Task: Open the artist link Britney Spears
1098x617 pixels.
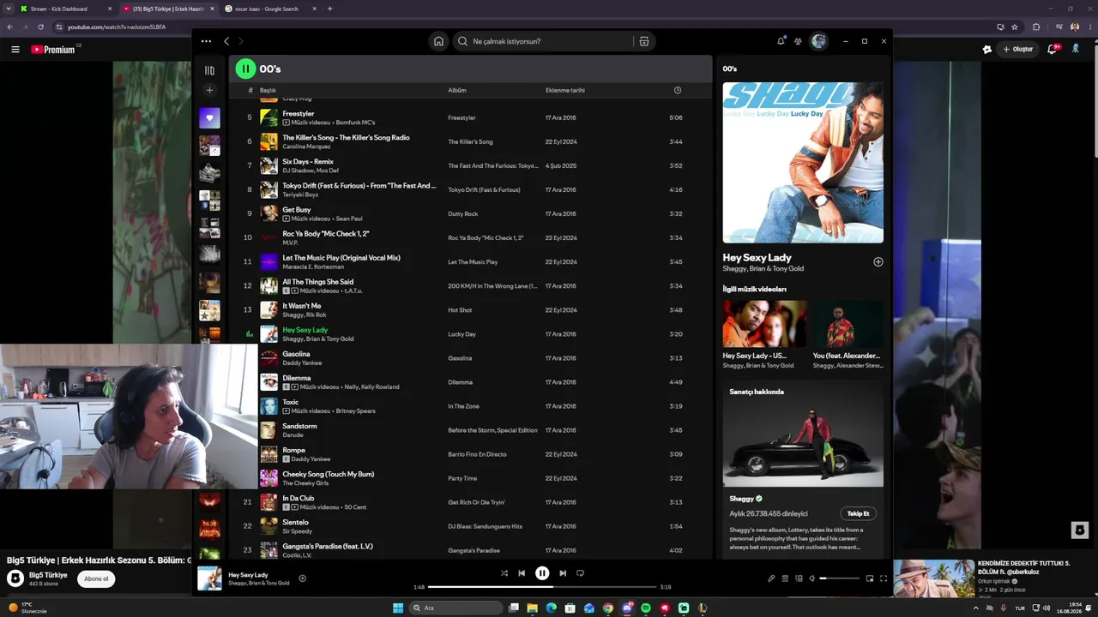Action: [x=355, y=410]
